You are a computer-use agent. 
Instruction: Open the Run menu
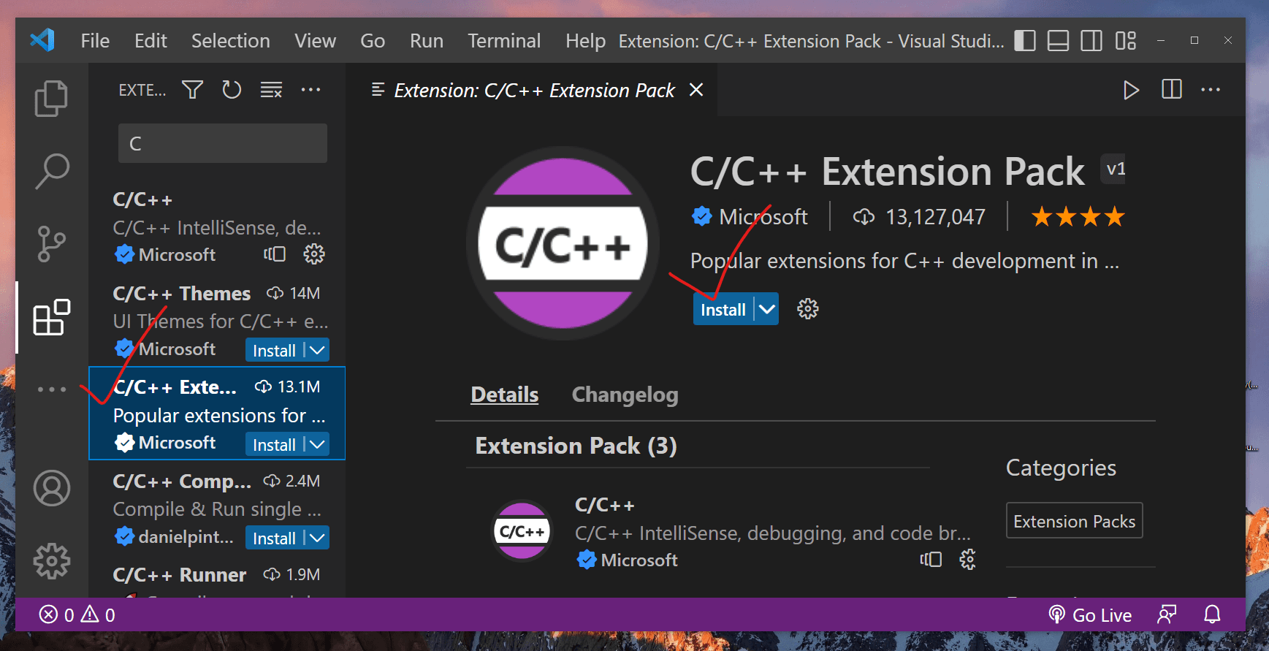pyautogui.click(x=427, y=41)
